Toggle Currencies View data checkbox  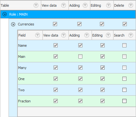pyautogui.click(x=55, y=24)
